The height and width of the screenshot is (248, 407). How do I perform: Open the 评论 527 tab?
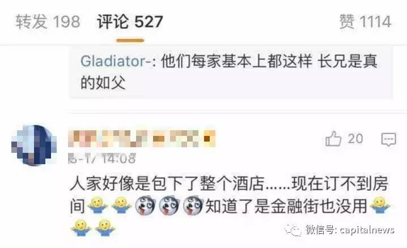click(130, 22)
